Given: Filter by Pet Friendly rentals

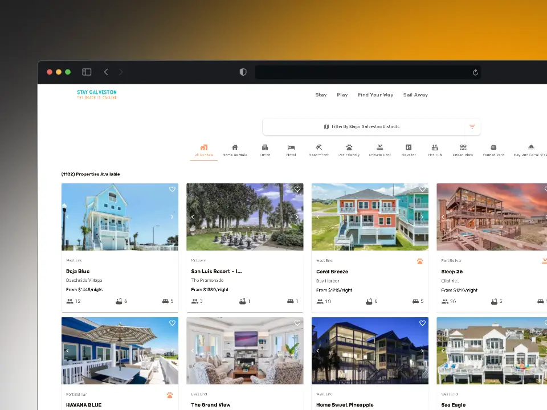Looking at the screenshot, I should point(349,150).
